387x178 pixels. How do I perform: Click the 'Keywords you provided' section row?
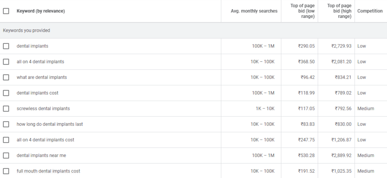point(26,31)
